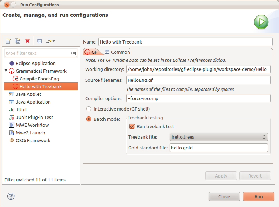Click the Source filenames field
This screenshot has height=207, width=279.
pyautogui.click(x=198, y=80)
